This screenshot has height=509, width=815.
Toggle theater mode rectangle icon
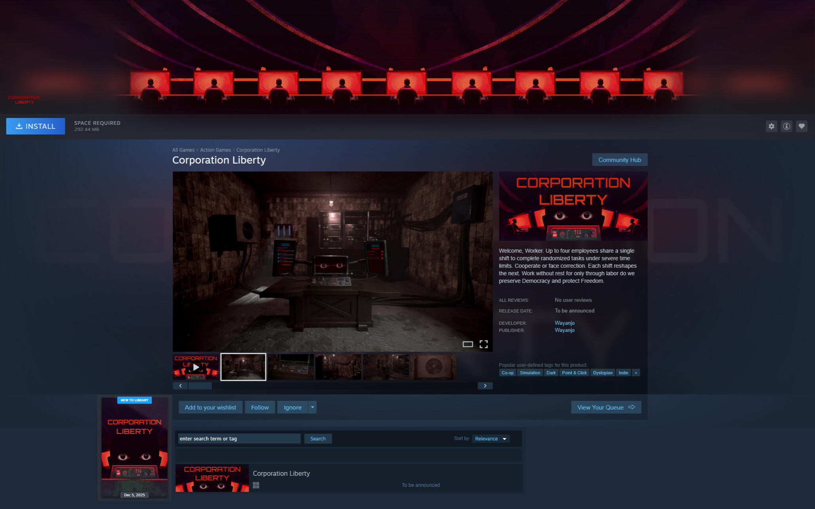click(467, 344)
